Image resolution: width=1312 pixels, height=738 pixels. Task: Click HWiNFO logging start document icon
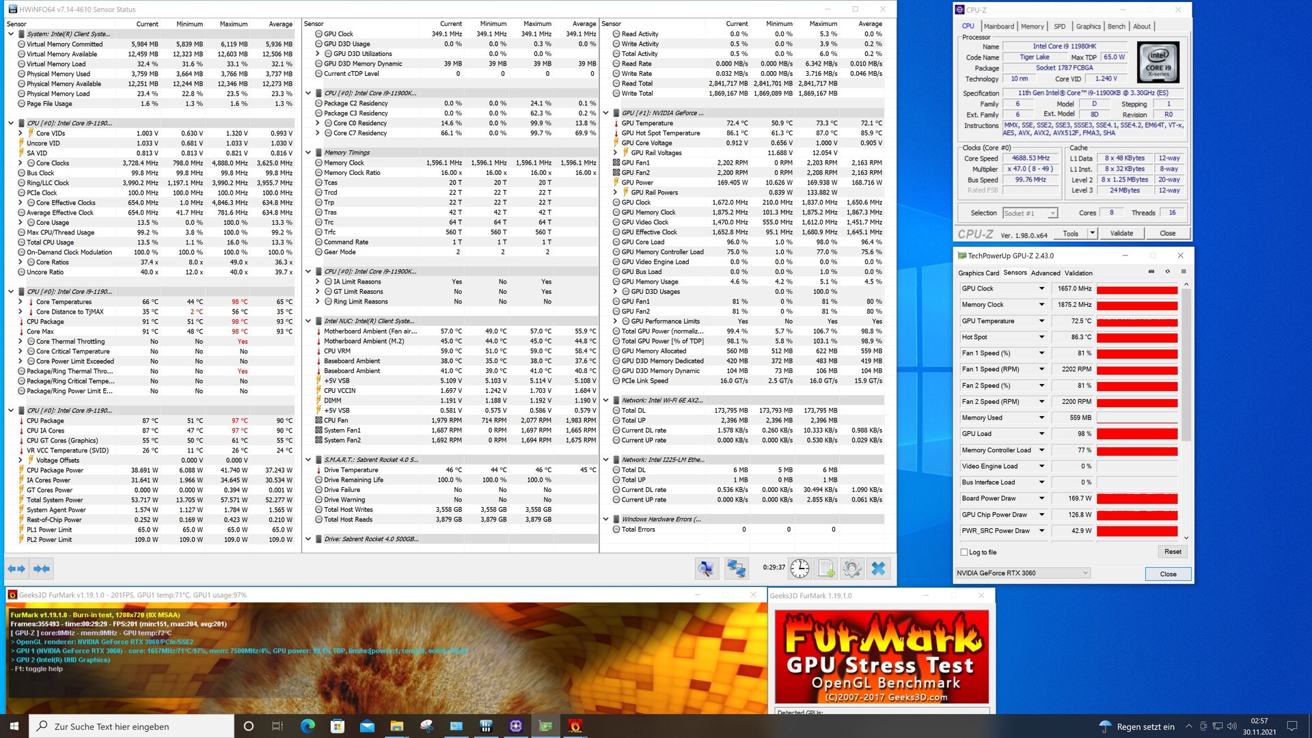pos(826,569)
